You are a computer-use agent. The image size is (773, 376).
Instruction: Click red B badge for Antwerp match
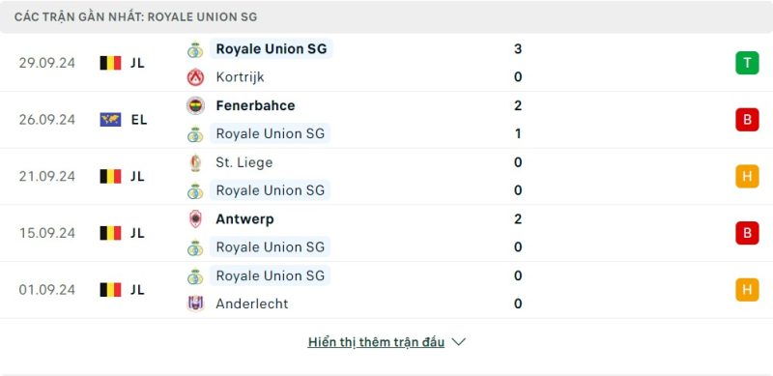tap(747, 233)
